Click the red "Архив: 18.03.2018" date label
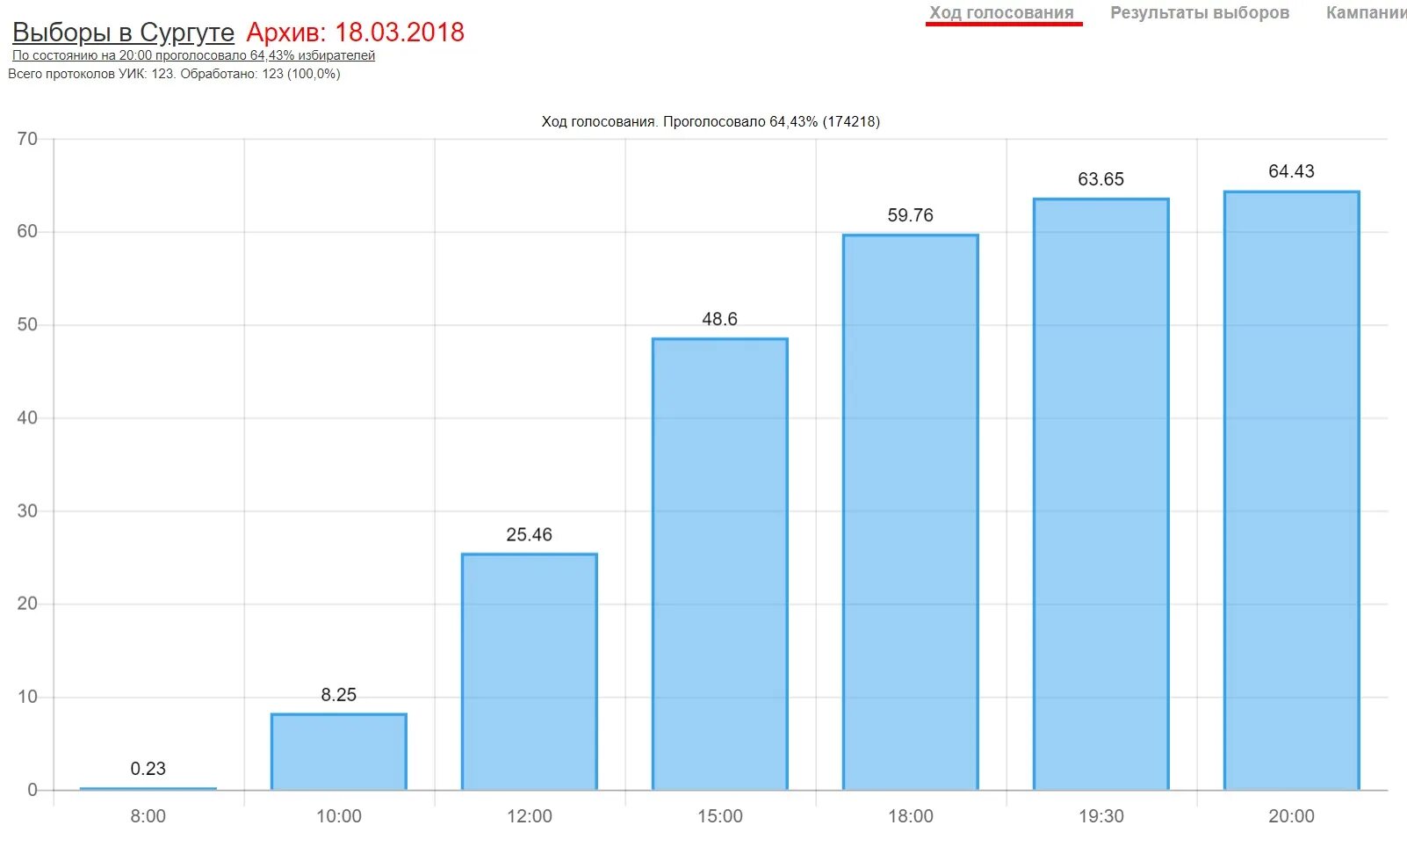The width and height of the screenshot is (1407, 847). [x=355, y=32]
